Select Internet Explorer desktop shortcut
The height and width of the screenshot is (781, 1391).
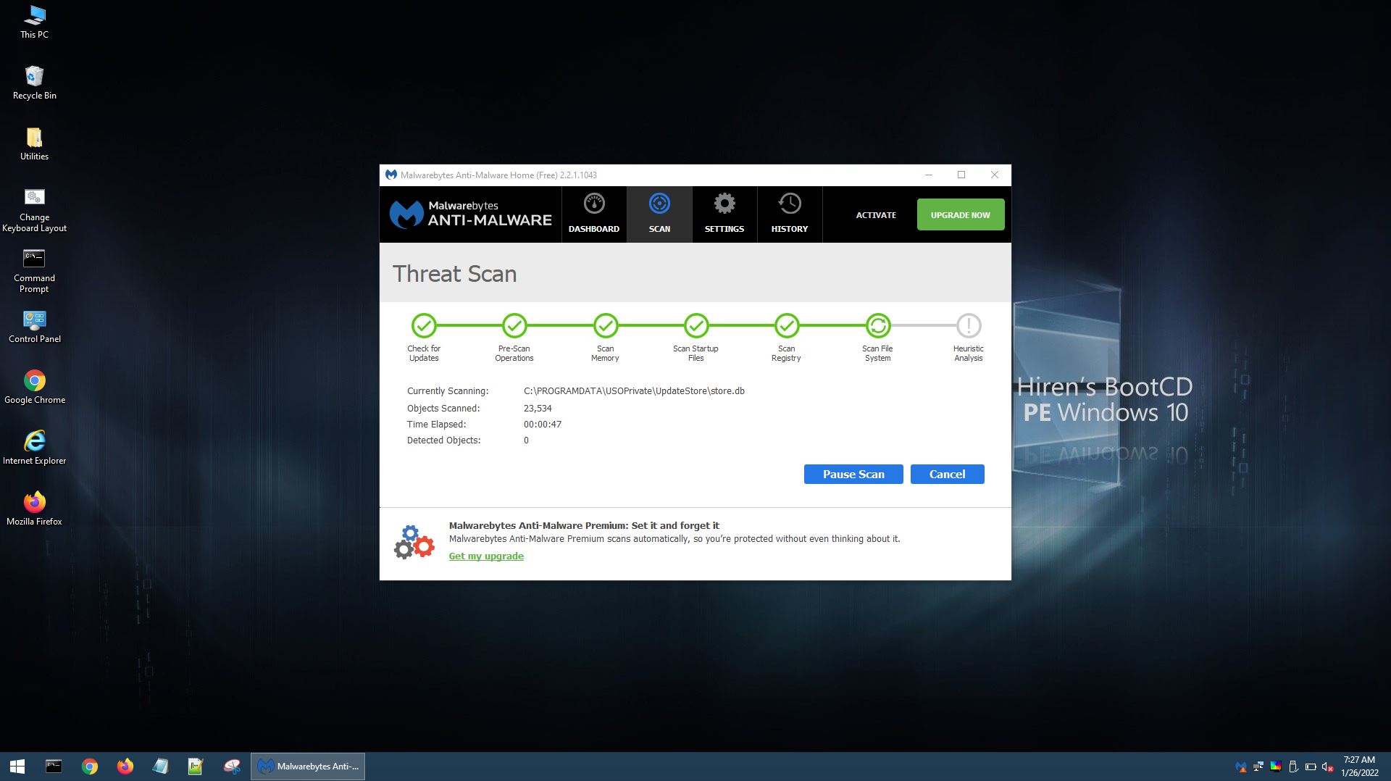34,448
